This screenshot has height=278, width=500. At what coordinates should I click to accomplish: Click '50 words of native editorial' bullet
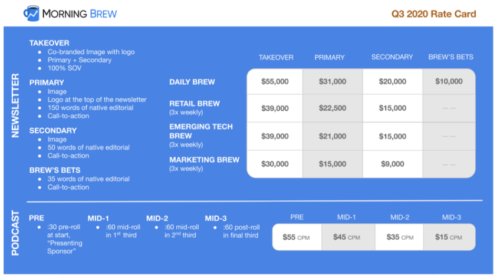[x=88, y=147]
